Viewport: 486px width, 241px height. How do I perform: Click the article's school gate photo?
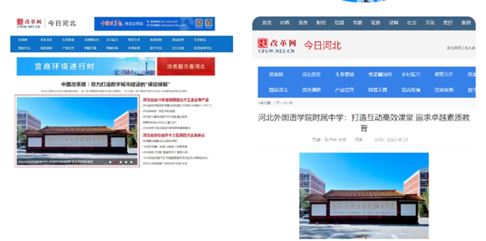coord(363,196)
